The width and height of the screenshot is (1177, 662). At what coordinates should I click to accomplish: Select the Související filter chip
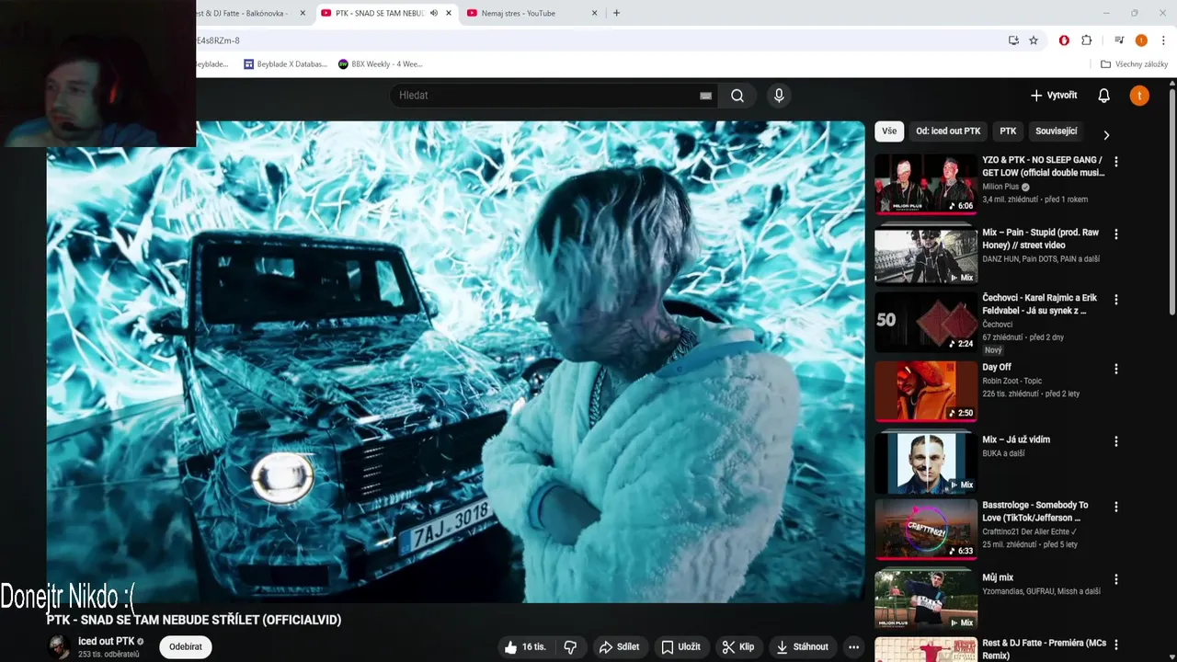pos(1056,131)
